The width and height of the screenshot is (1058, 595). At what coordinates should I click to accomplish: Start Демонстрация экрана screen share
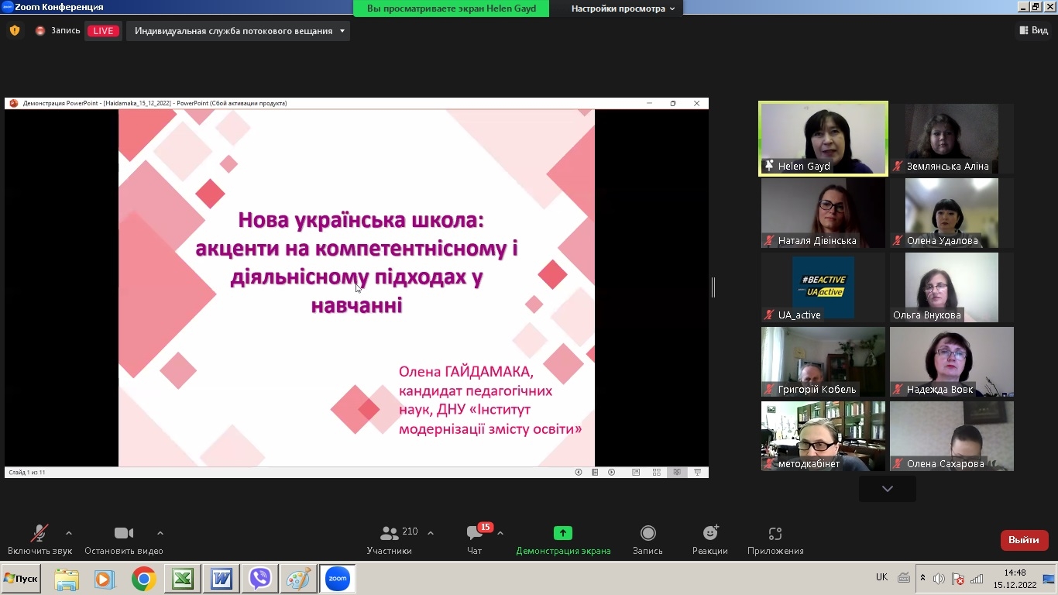click(x=563, y=540)
